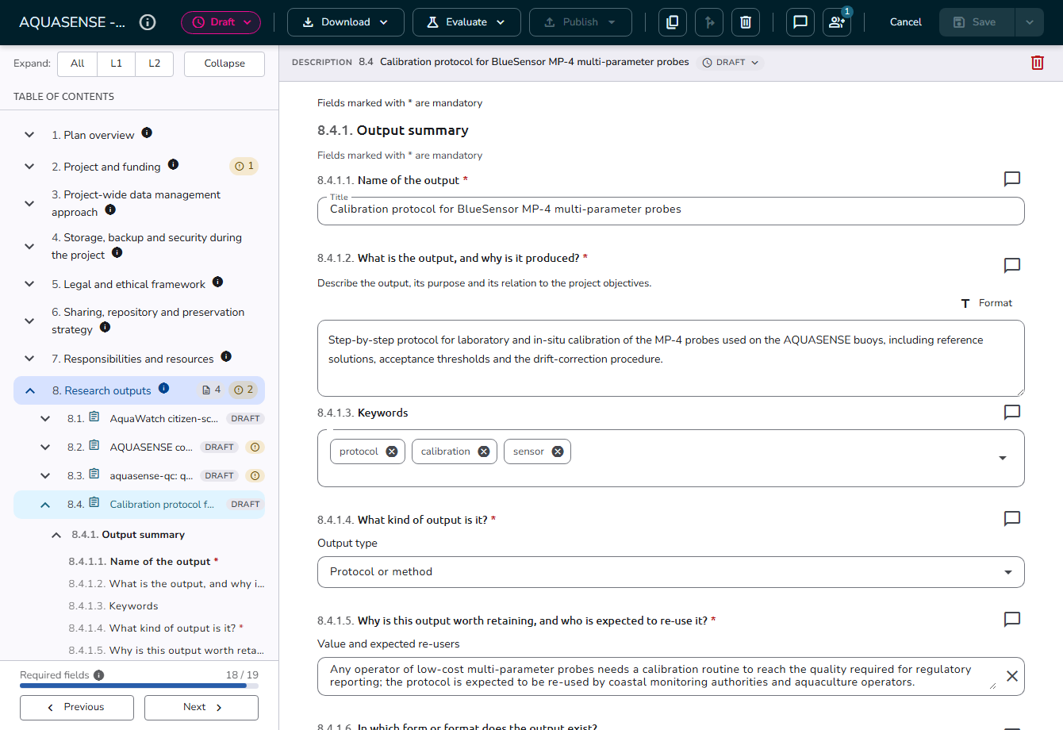
Task: Open the Evaluate dropdown menu
Action: point(466,22)
